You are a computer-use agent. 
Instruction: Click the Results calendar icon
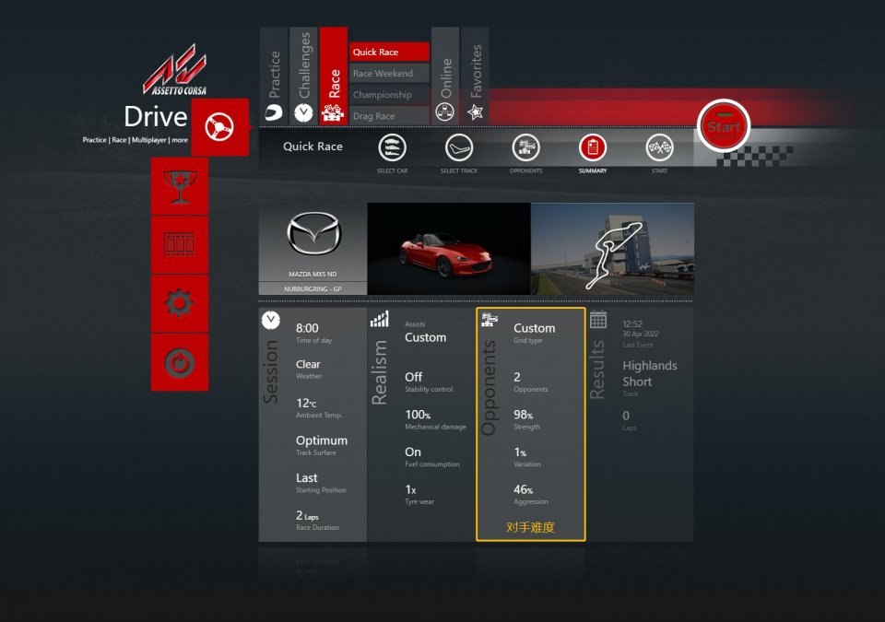(x=598, y=320)
